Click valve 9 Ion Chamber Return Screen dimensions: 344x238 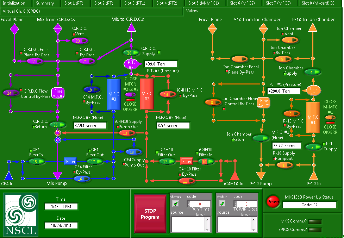point(261,138)
